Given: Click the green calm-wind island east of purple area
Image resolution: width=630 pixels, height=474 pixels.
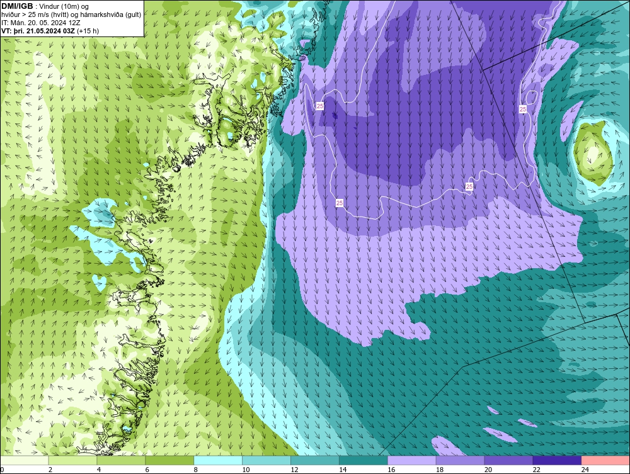Looking at the screenshot, I should tap(593, 154).
